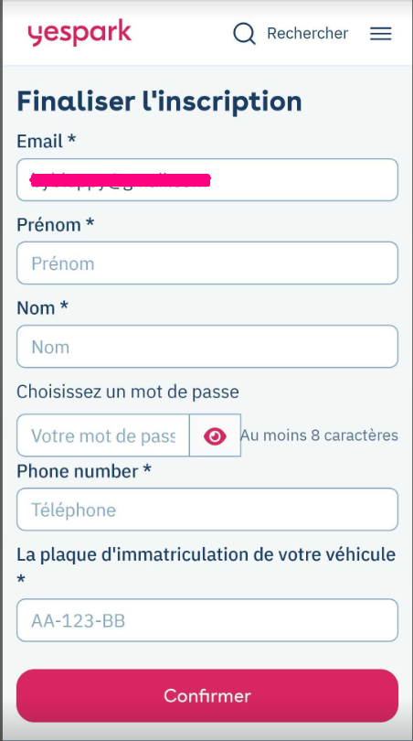Viewport: 413px width, 741px height.
Task: Focus the Téléphone input field
Action: (x=207, y=510)
